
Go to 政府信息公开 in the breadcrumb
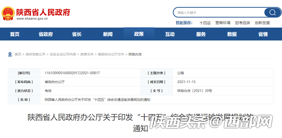pyautogui.click(x=35, y=54)
